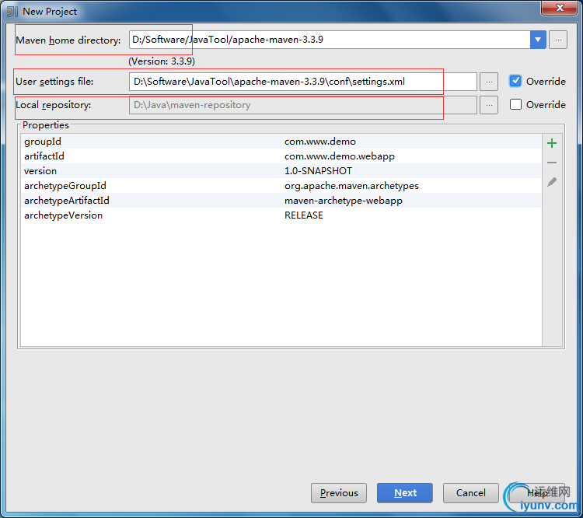Remove the selected property
This screenshot has height=518, width=583.
pyautogui.click(x=552, y=163)
